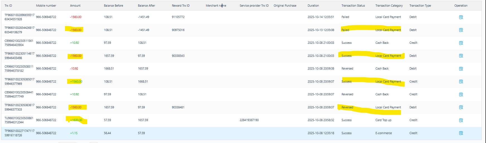
Task: Click the Amount column header
Action: [x=75, y=6]
